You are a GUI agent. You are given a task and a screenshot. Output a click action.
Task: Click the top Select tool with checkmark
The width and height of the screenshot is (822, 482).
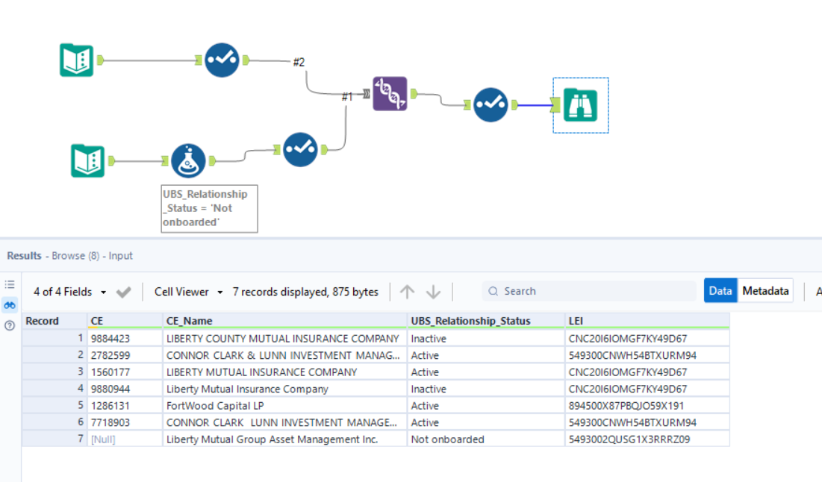click(x=222, y=60)
